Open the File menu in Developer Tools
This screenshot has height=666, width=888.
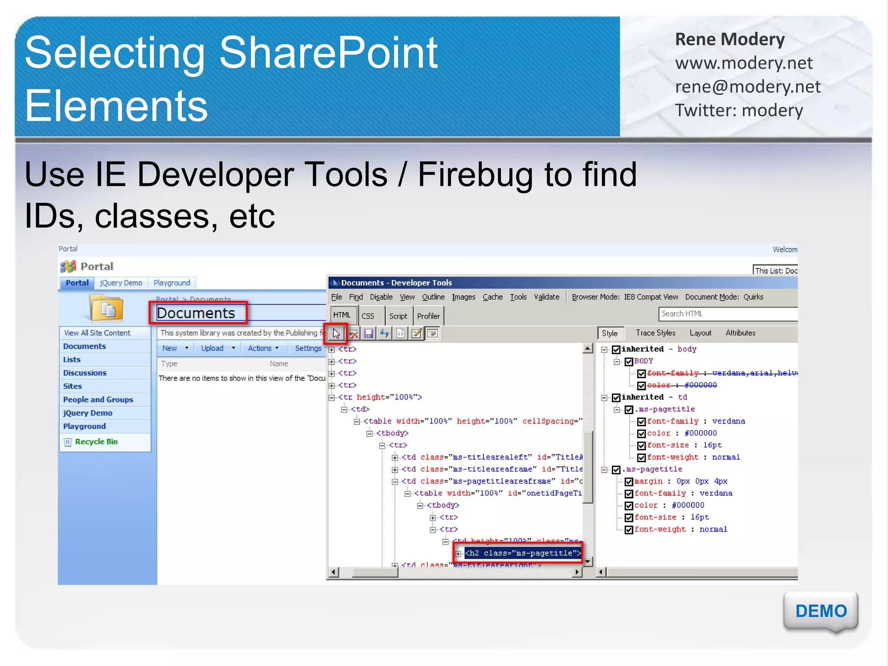point(336,297)
